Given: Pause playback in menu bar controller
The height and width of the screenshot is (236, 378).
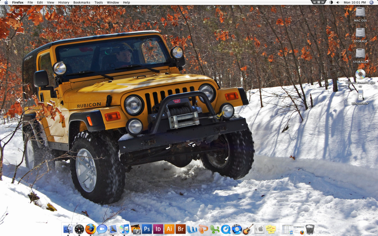Looking at the screenshot, I should click(x=319, y=2).
